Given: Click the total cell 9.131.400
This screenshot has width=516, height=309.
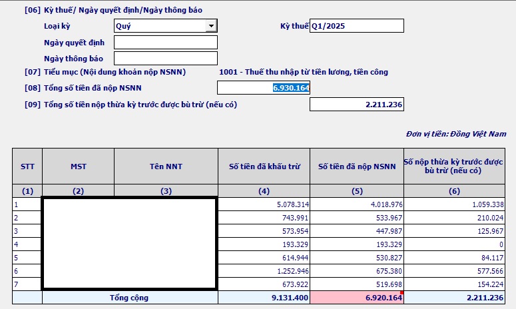Looking at the screenshot, I should 264,298.
